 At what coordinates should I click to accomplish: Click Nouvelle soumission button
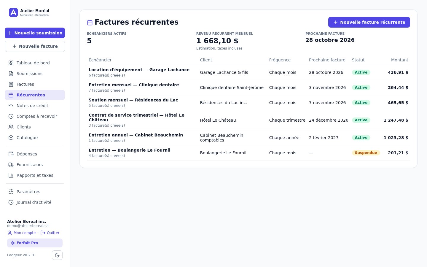(x=35, y=33)
